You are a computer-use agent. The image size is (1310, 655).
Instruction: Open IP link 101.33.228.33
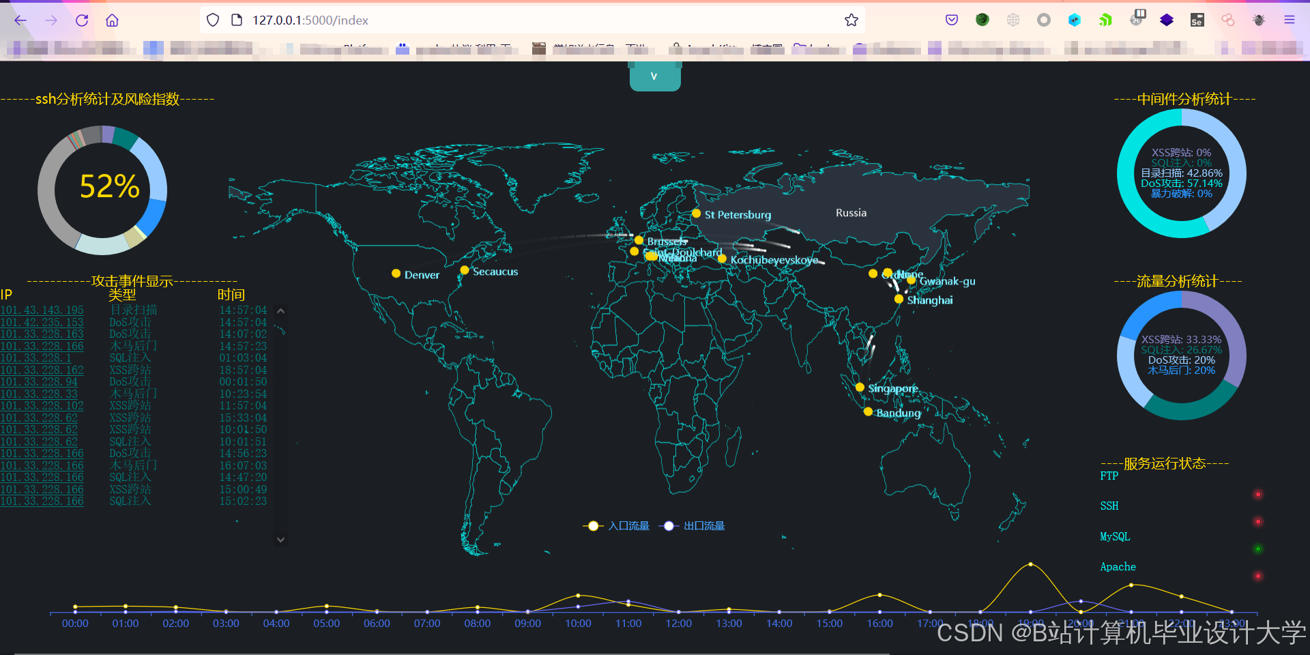[x=39, y=394]
